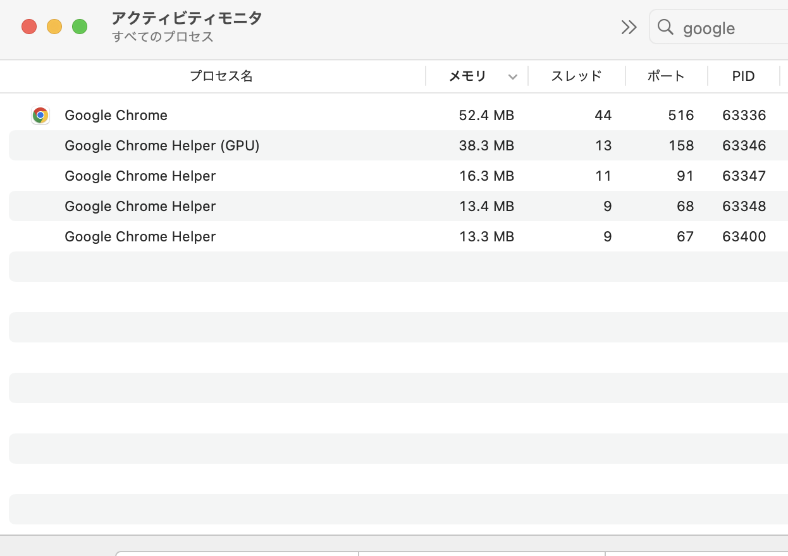Sort by スレッド column header
The image size is (788, 556).
(x=576, y=76)
